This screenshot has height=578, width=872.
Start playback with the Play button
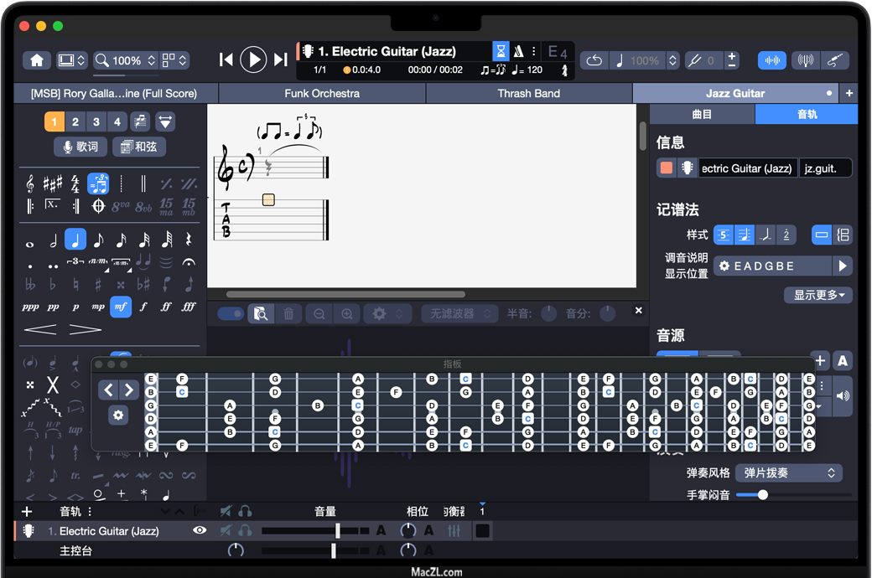click(x=252, y=59)
